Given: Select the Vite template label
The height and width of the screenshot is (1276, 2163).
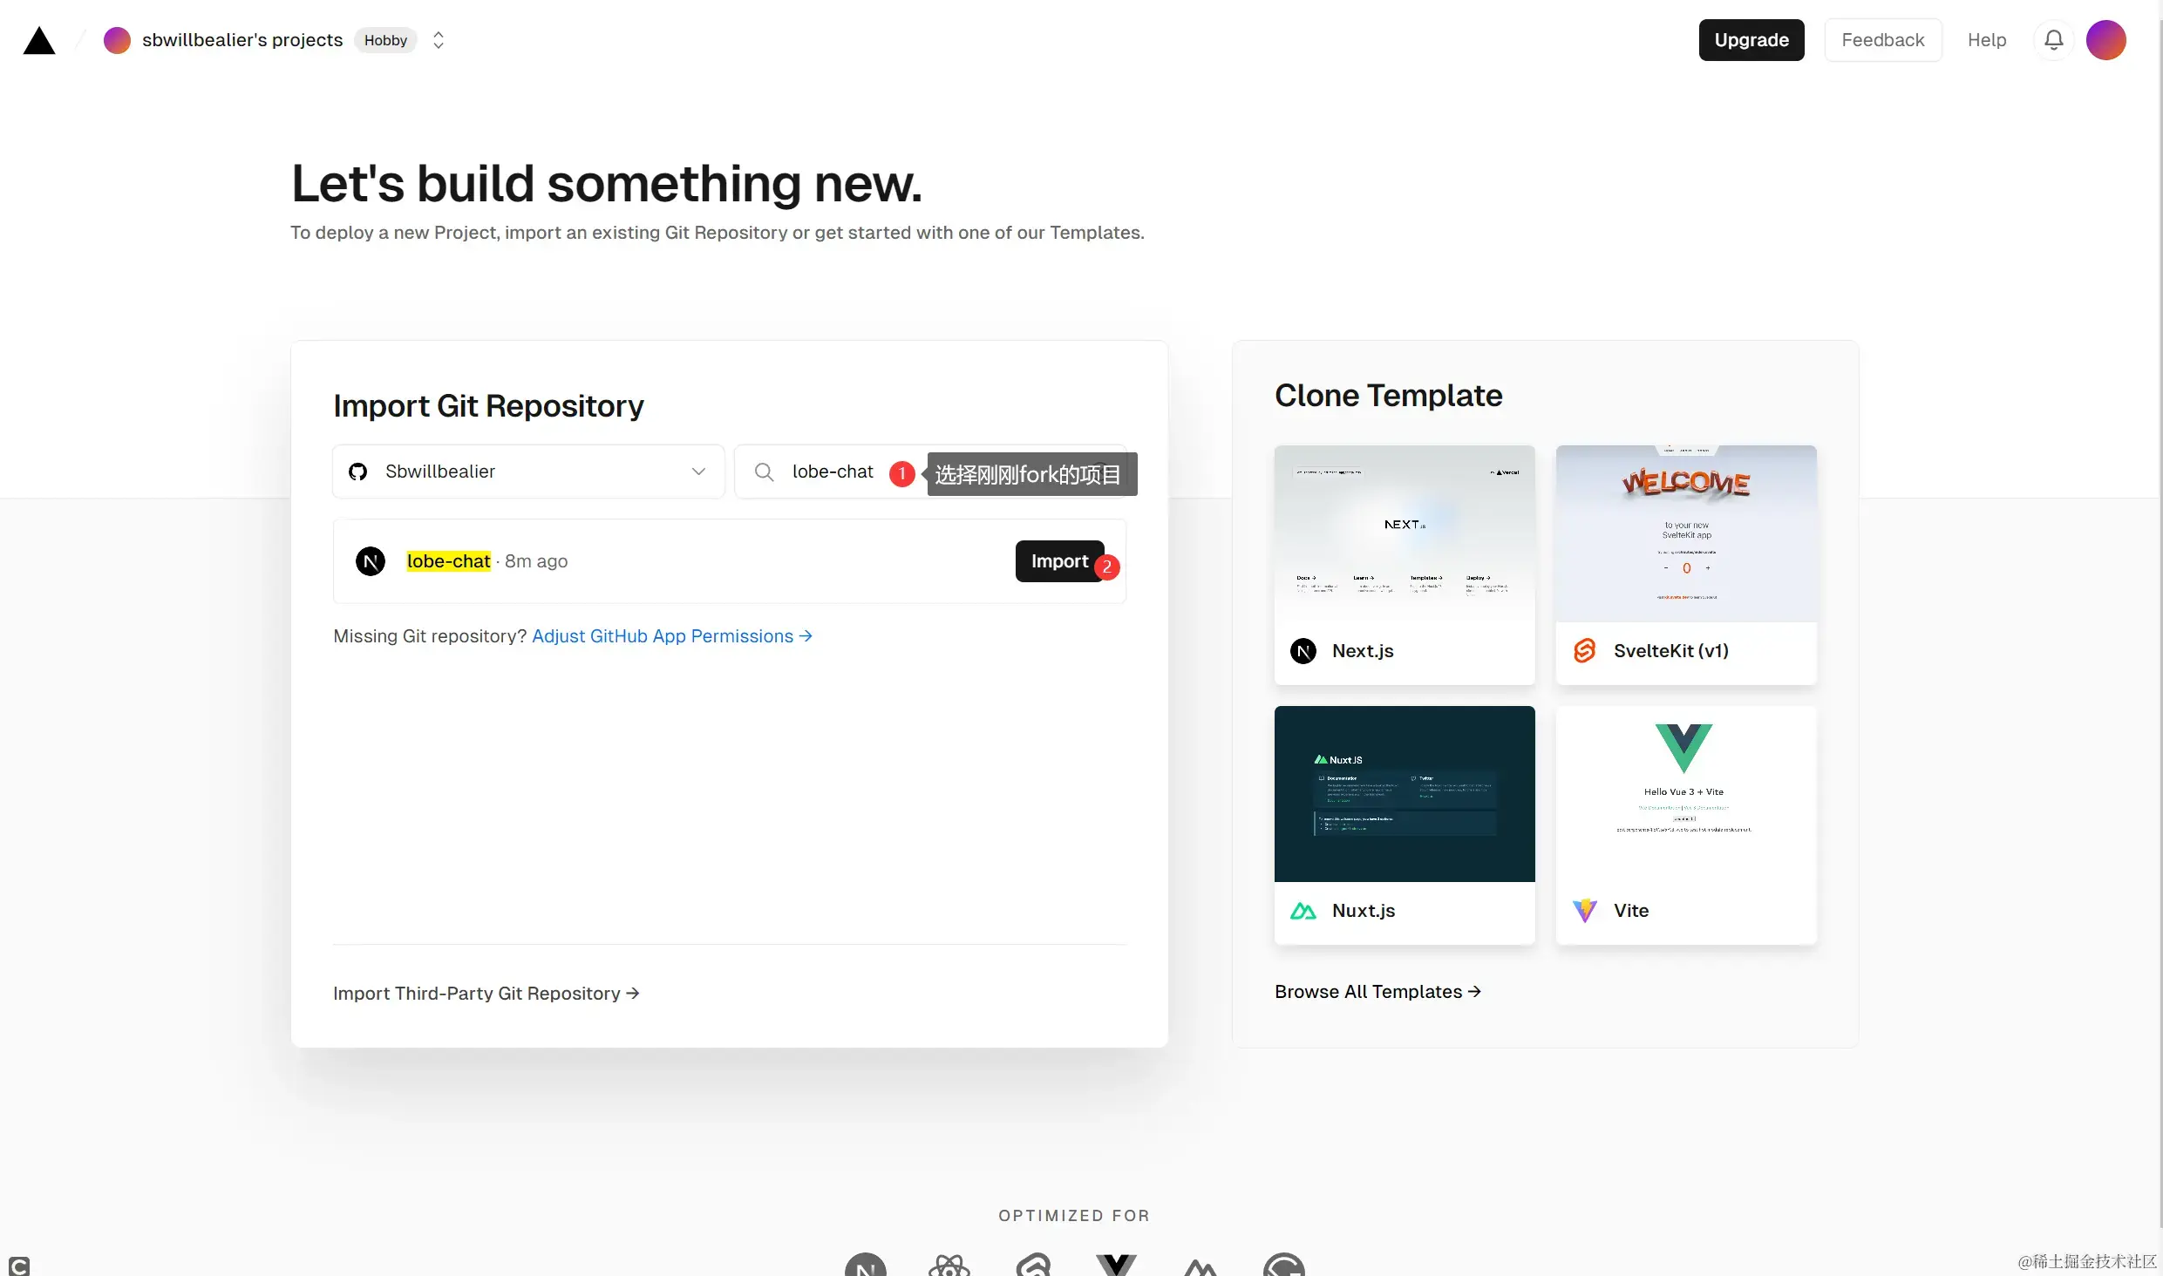Looking at the screenshot, I should (1631, 911).
